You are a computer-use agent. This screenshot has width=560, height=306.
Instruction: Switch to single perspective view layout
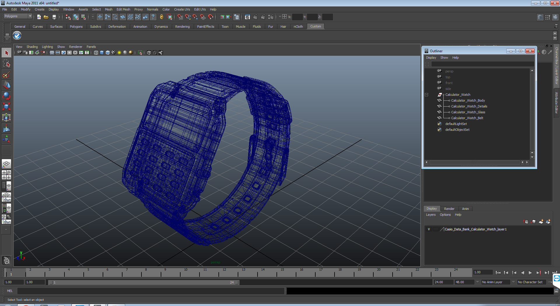6,164
